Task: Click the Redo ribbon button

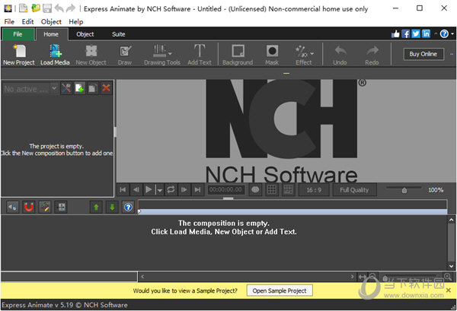Action: tap(372, 55)
